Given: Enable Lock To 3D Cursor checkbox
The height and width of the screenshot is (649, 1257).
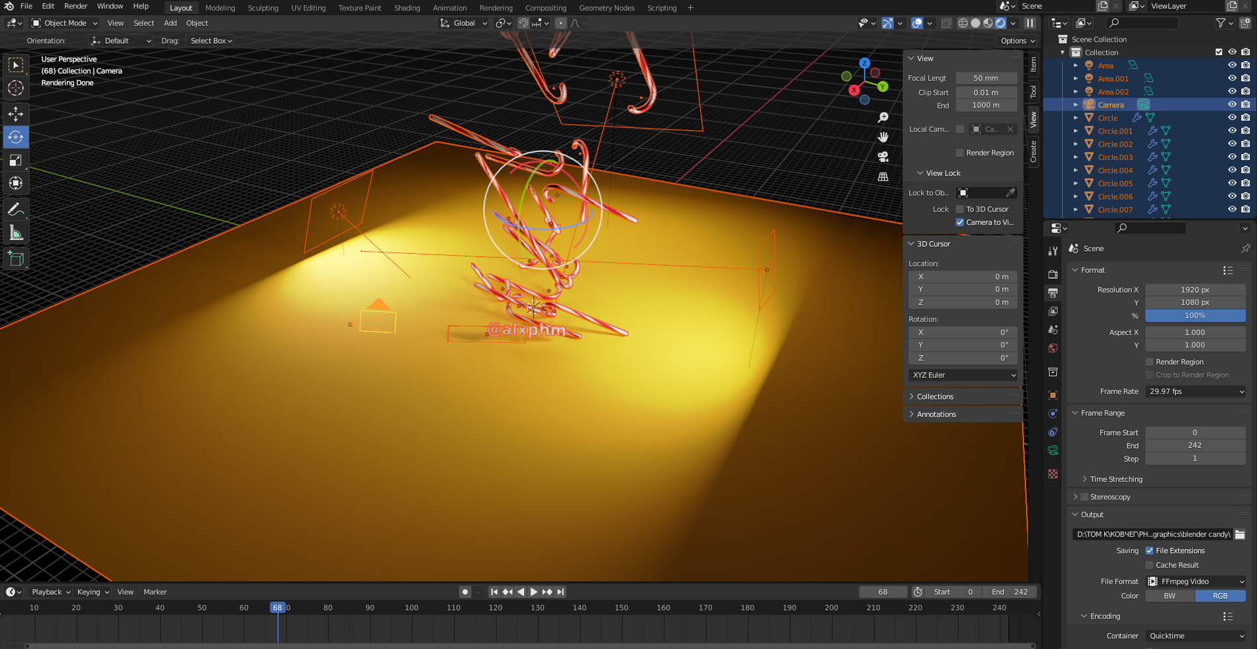Looking at the screenshot, I should click(x=960, y=209).
